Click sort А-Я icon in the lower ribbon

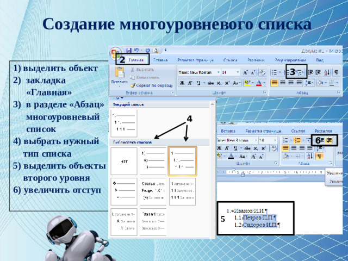(310, 156)
